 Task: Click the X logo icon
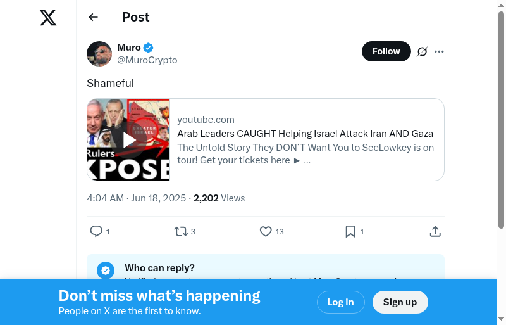48,18
